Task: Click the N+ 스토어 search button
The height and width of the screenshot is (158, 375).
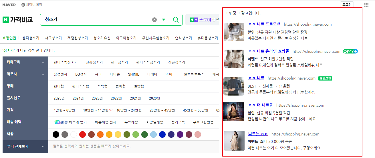Action: (202, 20)
